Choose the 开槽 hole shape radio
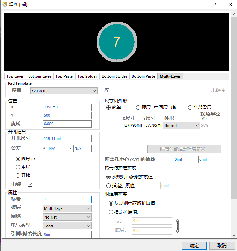The height and width of the screenshot is (251, 237). pyautogui.click(x=18, y=175)
